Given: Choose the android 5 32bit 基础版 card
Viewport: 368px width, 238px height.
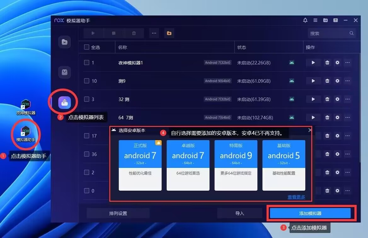Looking at the screenshot, I should coord(284,165).
